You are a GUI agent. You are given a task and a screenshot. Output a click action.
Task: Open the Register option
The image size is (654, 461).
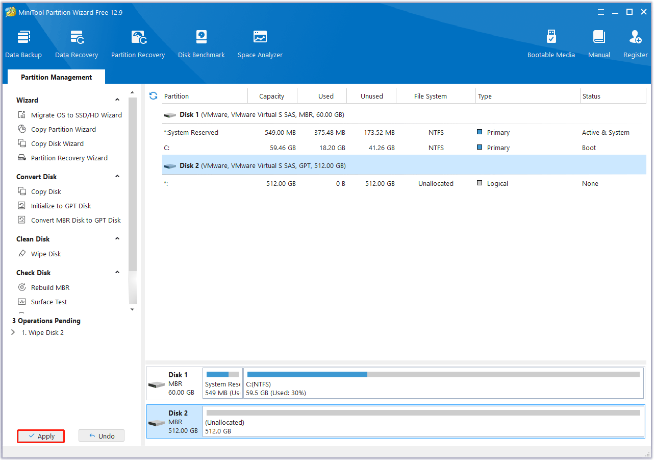coord(635,43)
